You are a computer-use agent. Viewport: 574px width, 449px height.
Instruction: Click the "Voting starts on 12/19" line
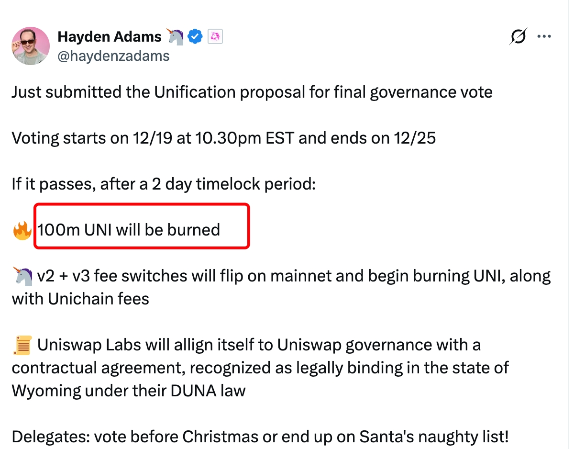click(223, 138)
